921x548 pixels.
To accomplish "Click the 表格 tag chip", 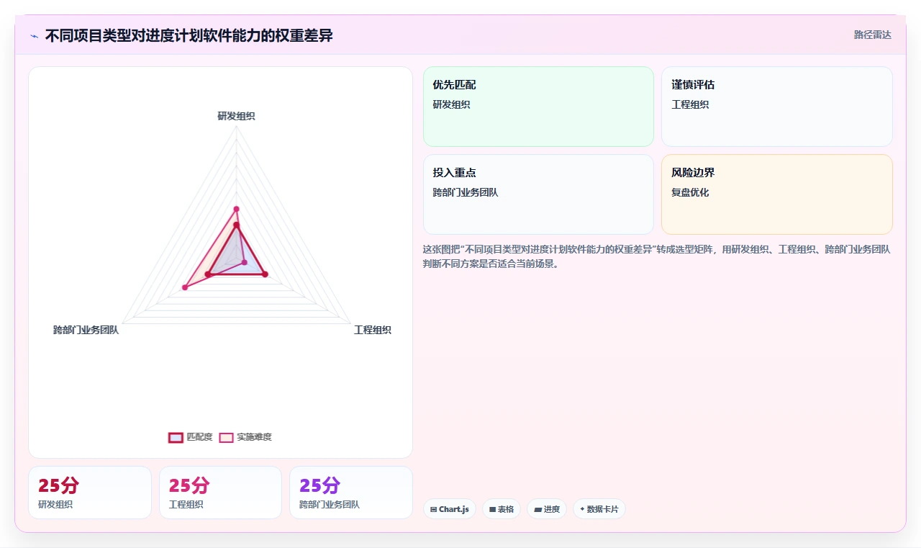I will [x=502, y=509].
